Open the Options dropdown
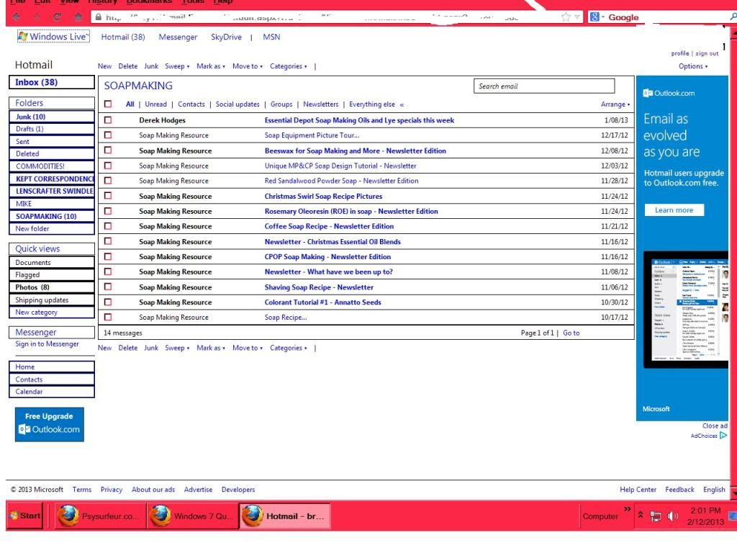The image size is (737, 553). tap(693, 66)
